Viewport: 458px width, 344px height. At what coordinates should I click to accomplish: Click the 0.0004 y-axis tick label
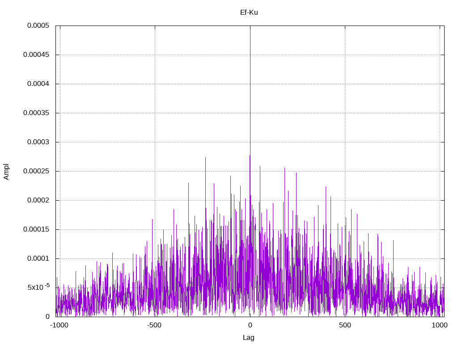pos(38,84)
